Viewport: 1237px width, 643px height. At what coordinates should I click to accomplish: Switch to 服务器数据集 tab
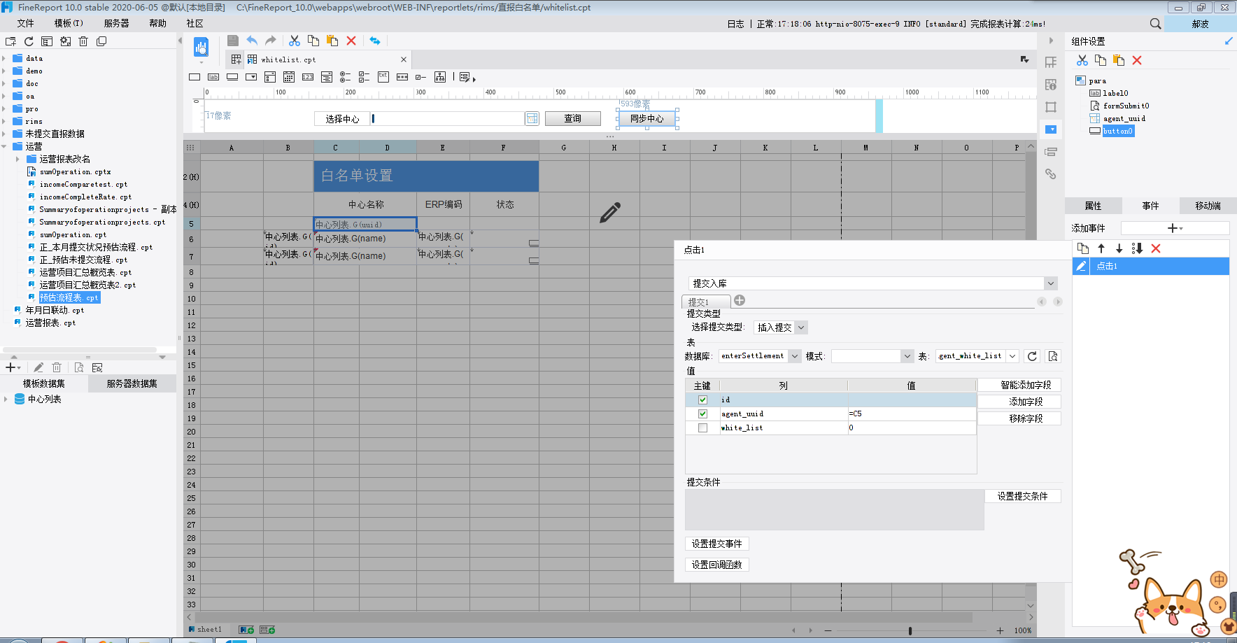[x=132, y=383]
